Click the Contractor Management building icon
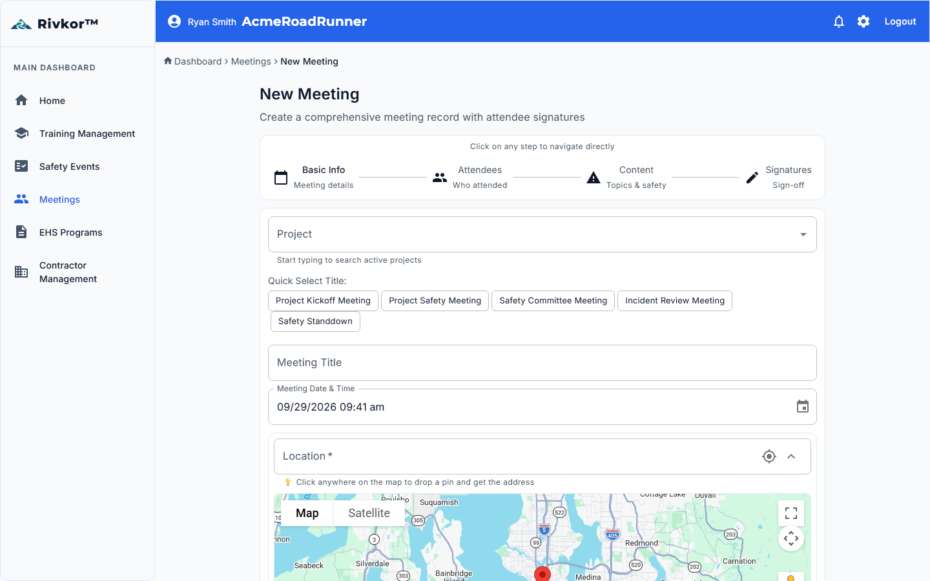This screenshot has width=930, height=581. [x=21, y=272]
